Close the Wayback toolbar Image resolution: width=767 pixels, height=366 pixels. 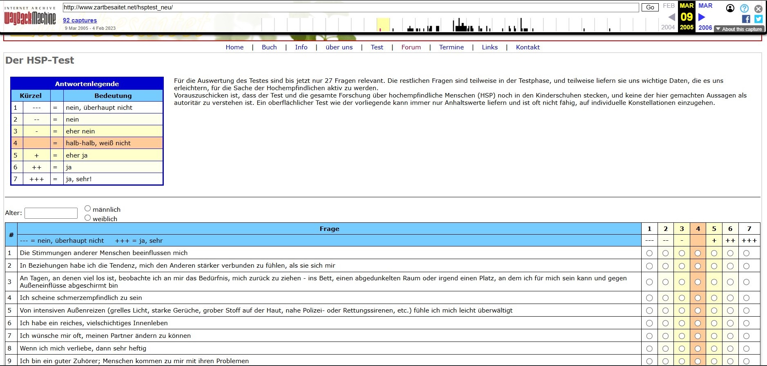coord(758,8)
